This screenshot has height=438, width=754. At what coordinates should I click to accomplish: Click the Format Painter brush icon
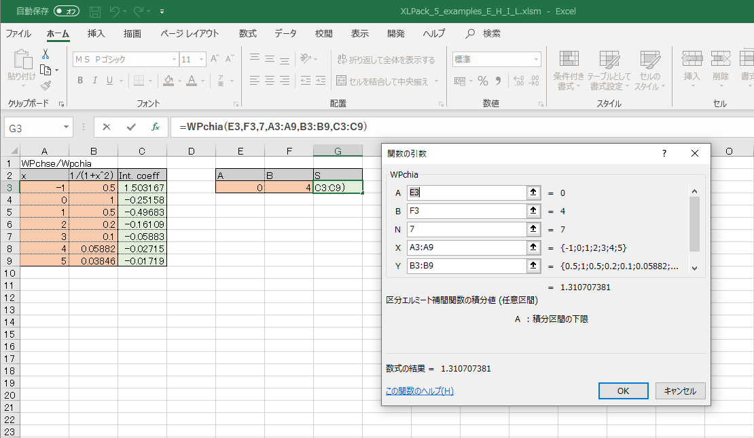tap(46, 85)
